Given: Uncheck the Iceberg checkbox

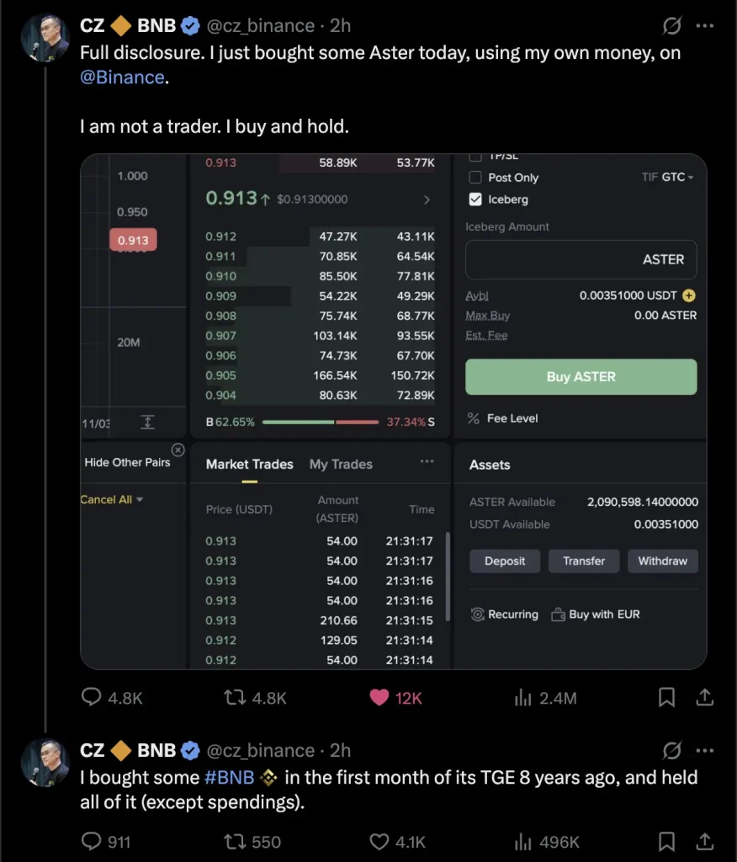Looking at the screenshot, I should (475, 200).
